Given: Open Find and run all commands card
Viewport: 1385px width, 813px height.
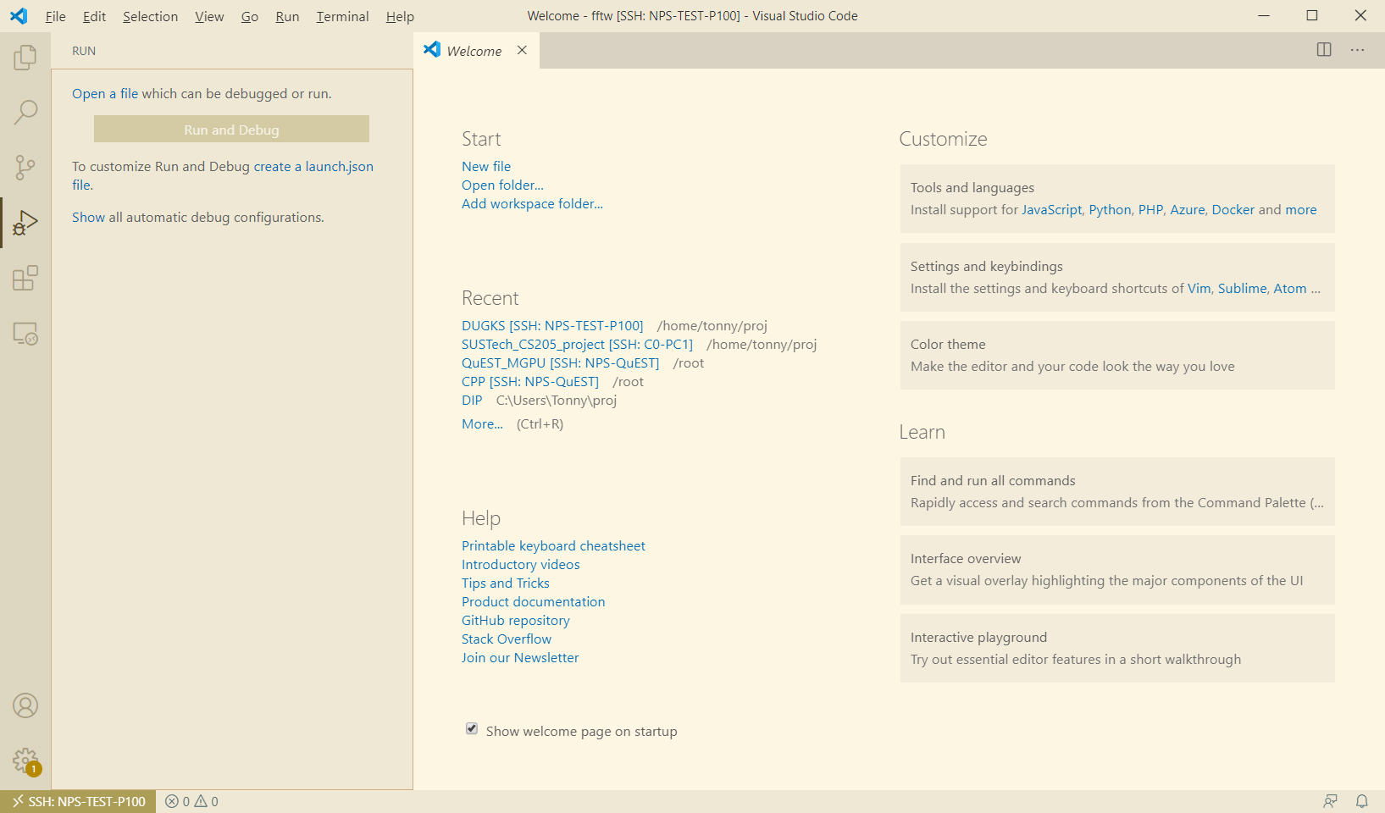Looking at the screenshot, I should point(1117,492).
